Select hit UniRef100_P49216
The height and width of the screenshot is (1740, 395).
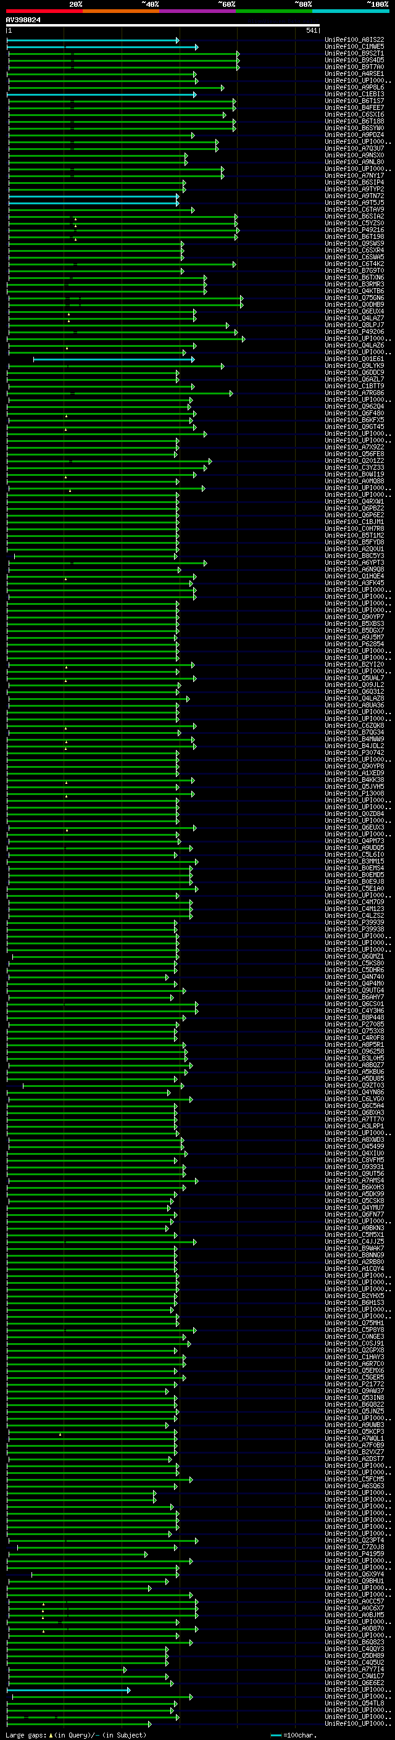[354, 230]
